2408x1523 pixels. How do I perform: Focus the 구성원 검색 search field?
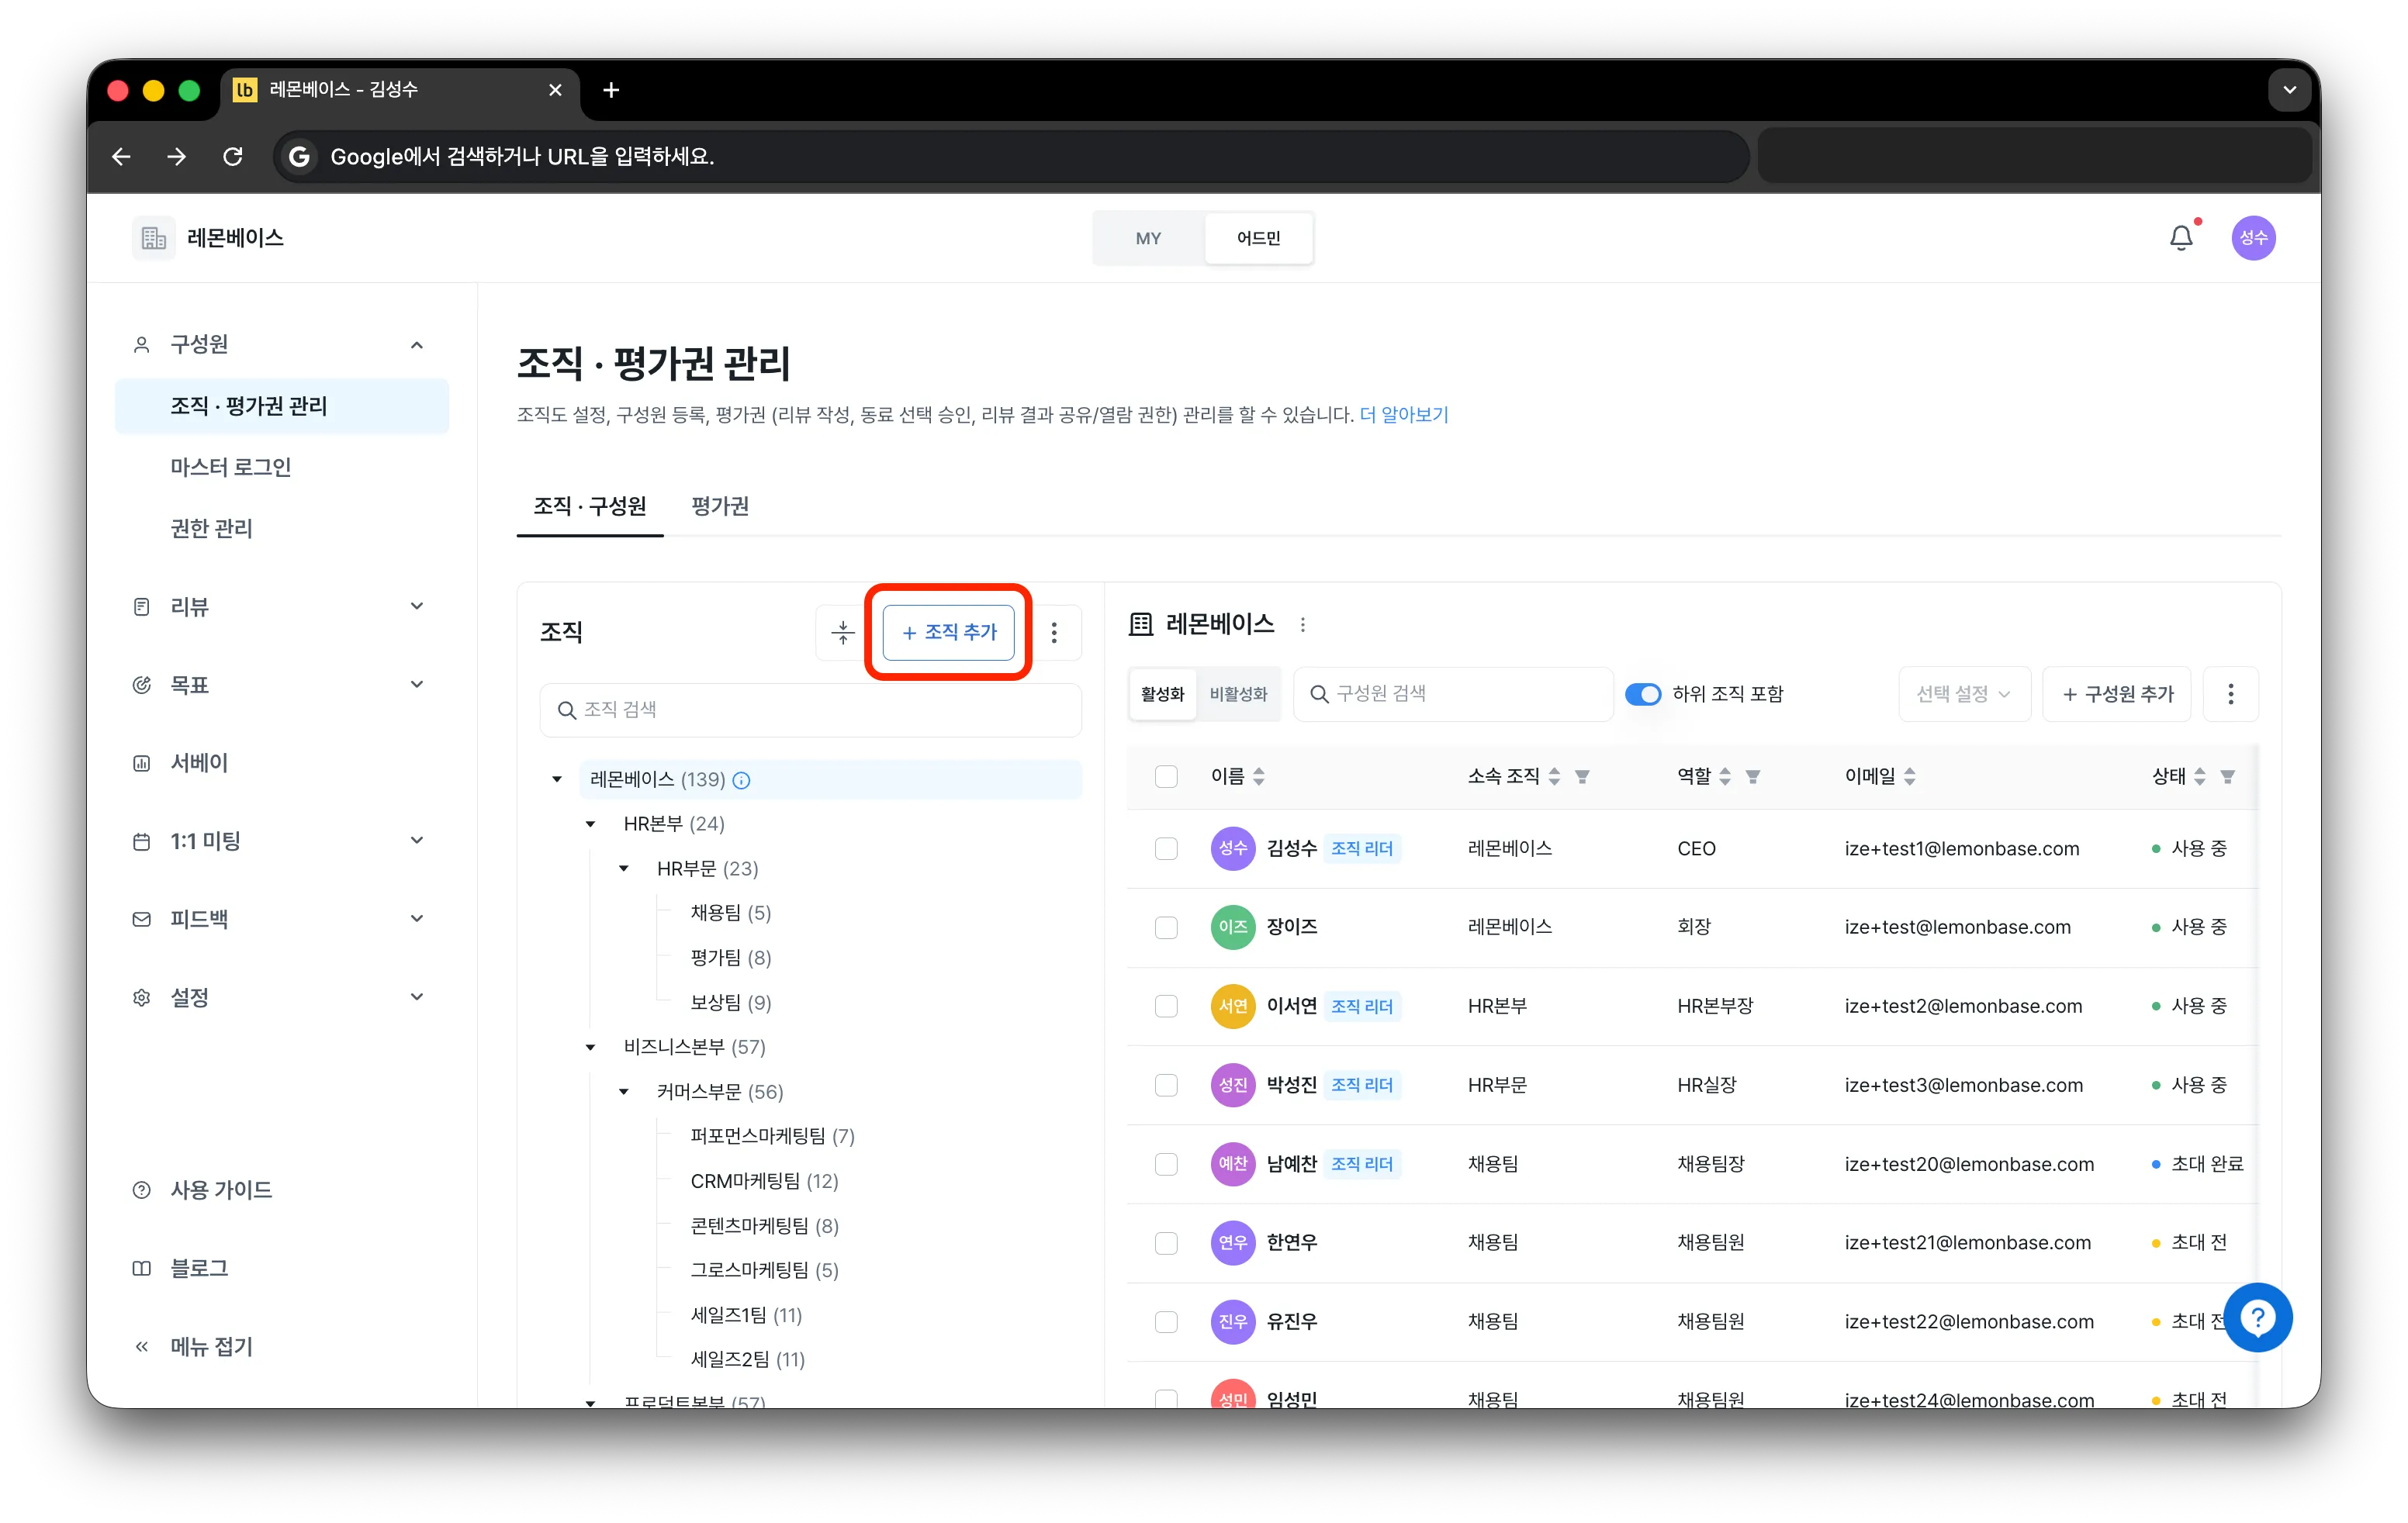click(x=1452, y=695)
